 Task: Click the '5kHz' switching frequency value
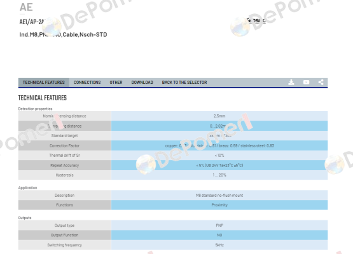pos(219,245)
